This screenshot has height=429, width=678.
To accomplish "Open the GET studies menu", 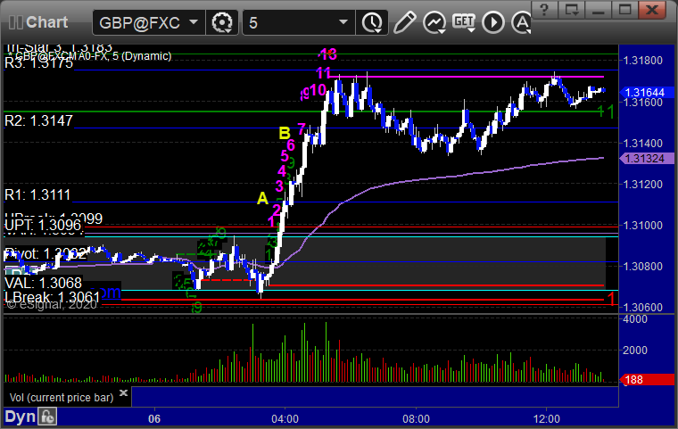I will pos(464,22).
